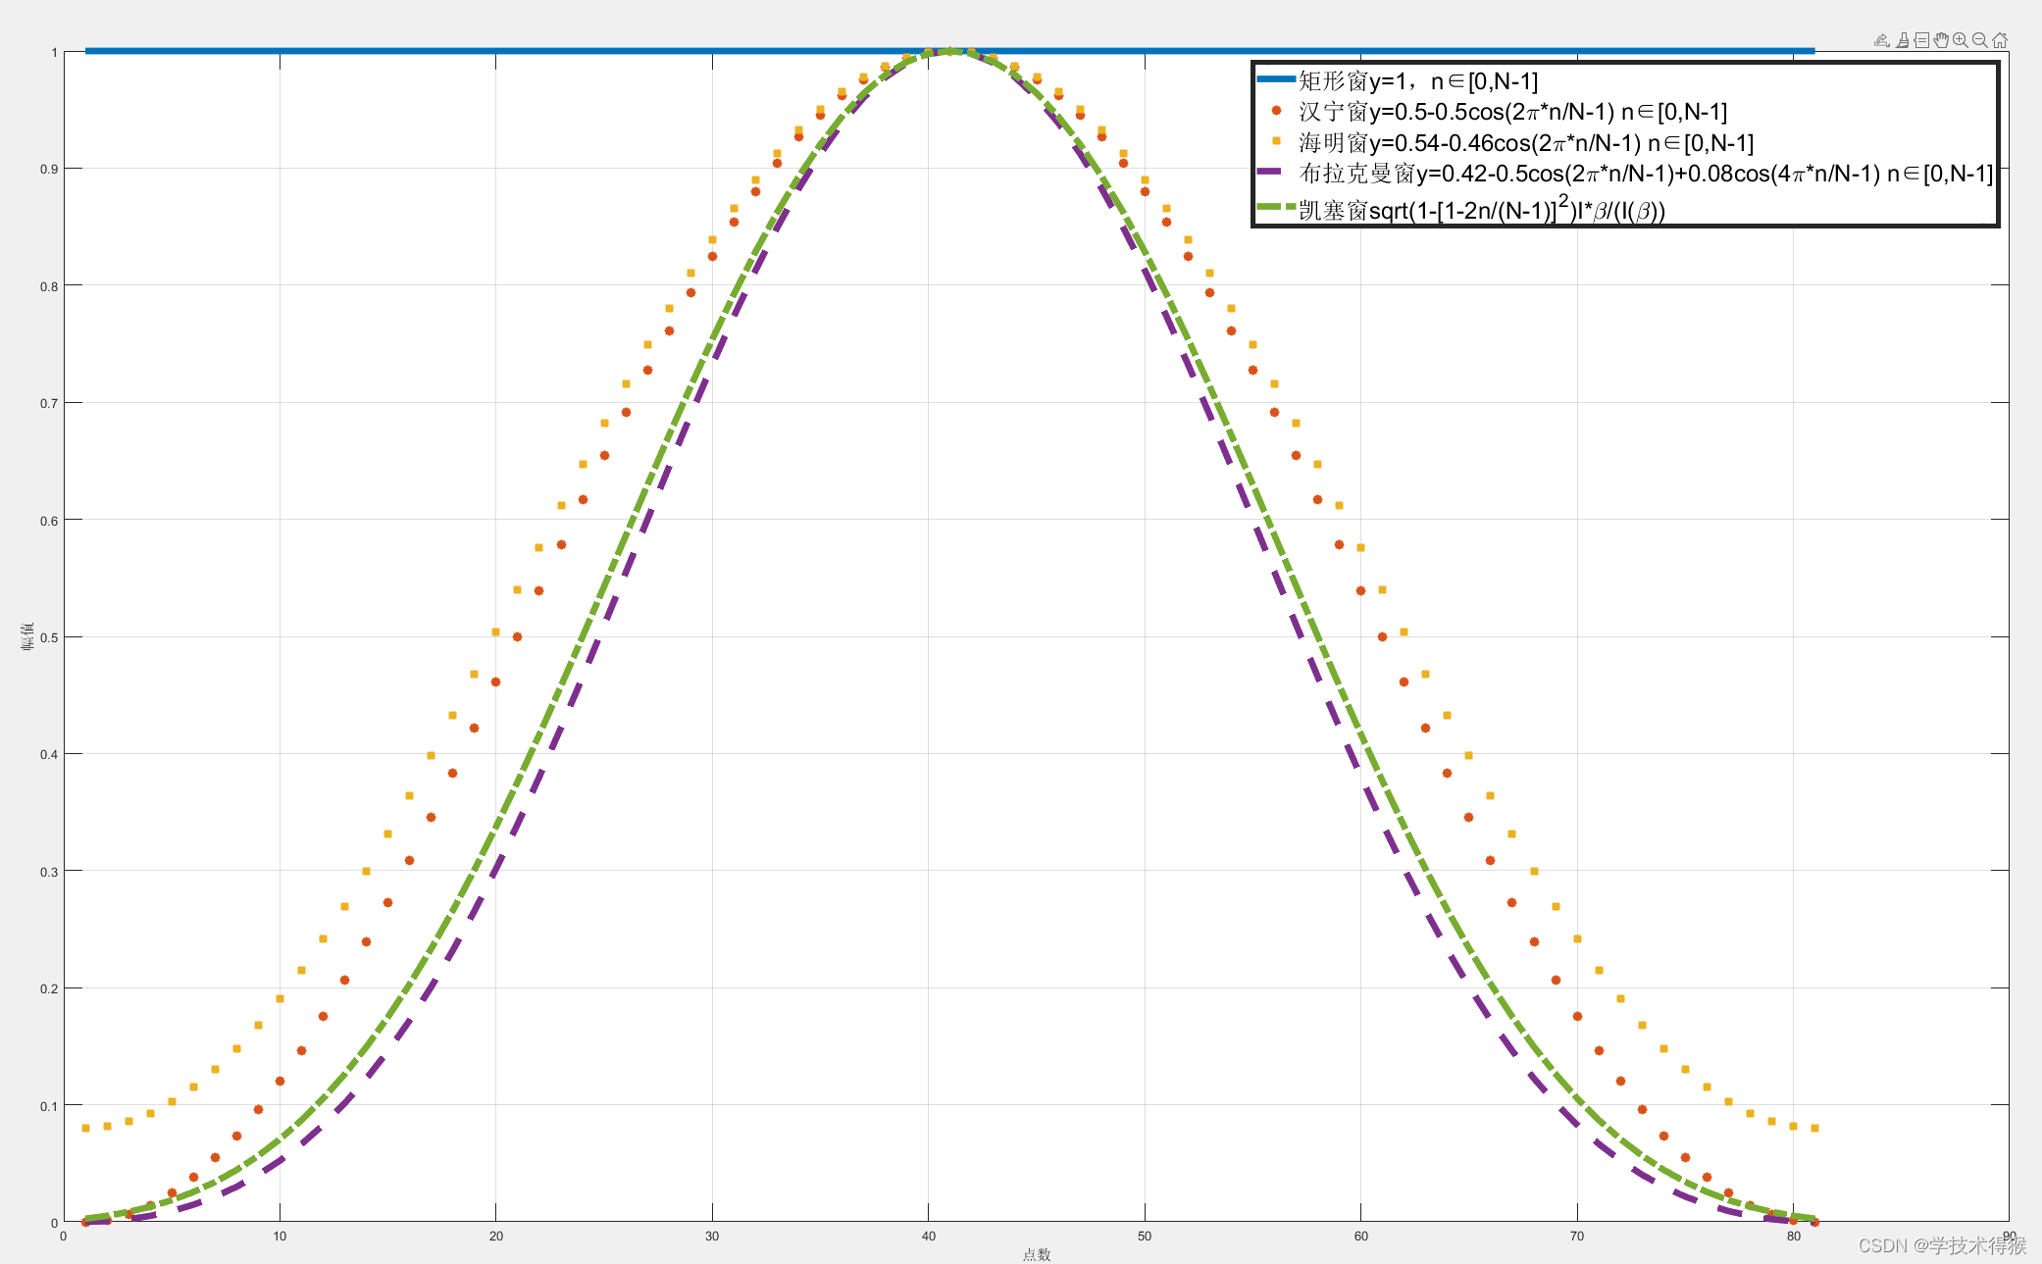Restore view with home icon

2000,40
